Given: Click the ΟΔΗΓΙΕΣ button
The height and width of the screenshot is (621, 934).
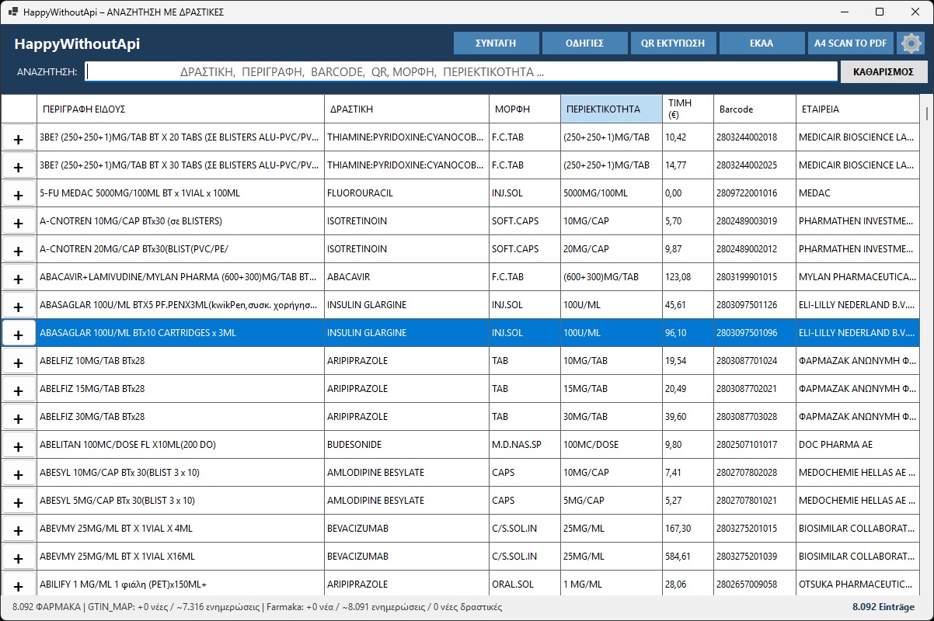Looking at the screenshot, I should (584, 43).
